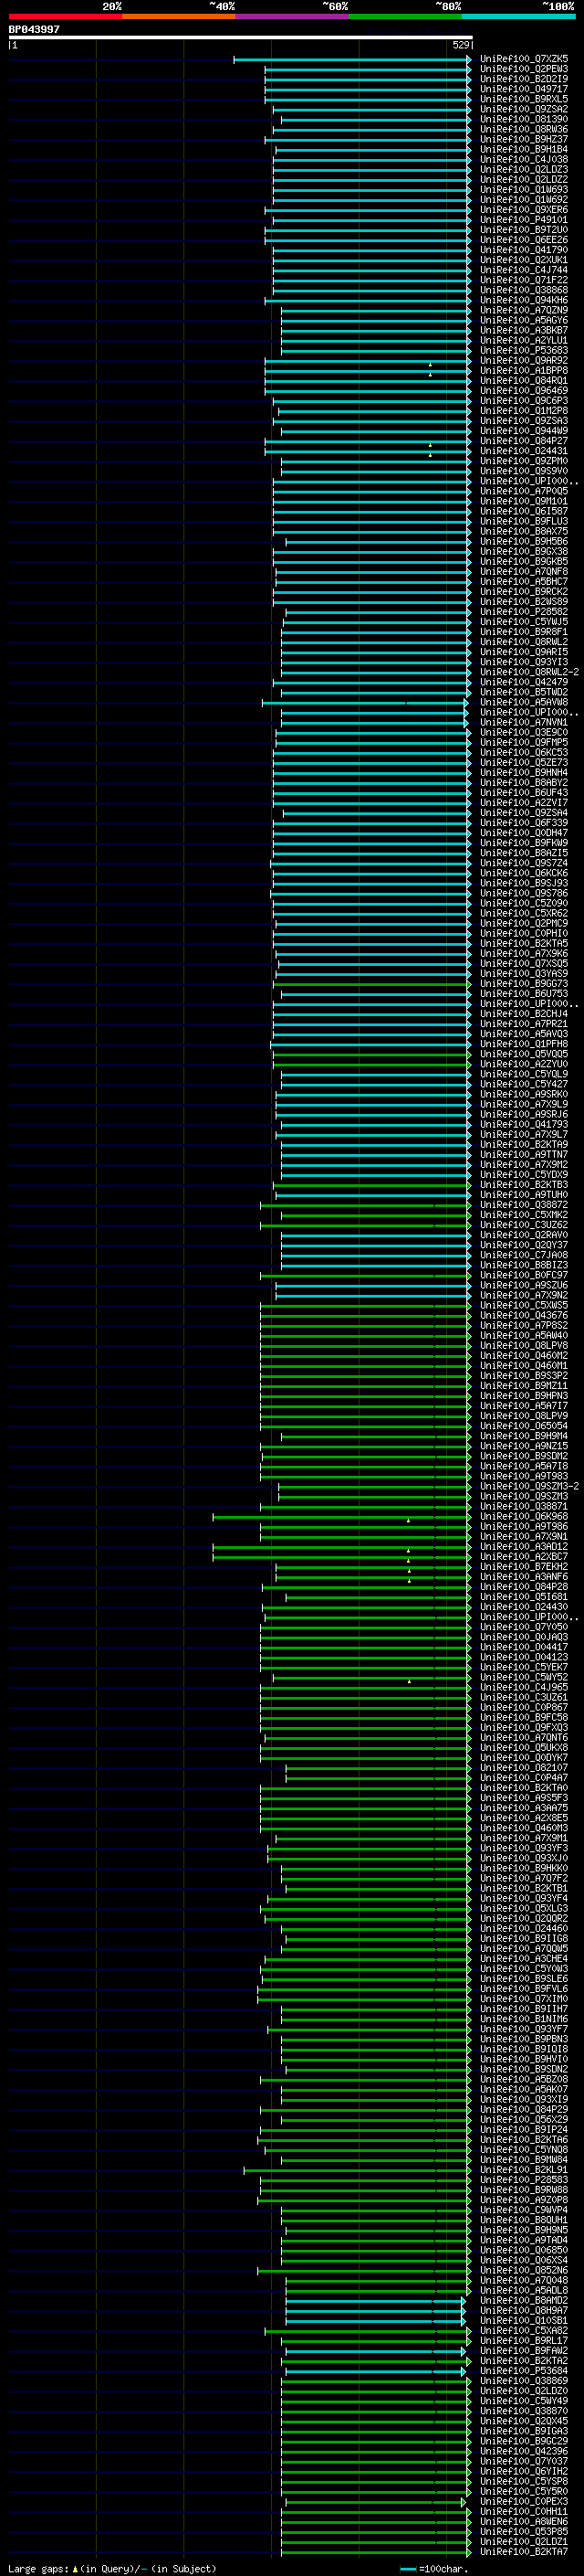Screen dimensions: 584x2576
Task: Click hit label UniRef100_B9RXL5
Action: [x=523, y=99]
